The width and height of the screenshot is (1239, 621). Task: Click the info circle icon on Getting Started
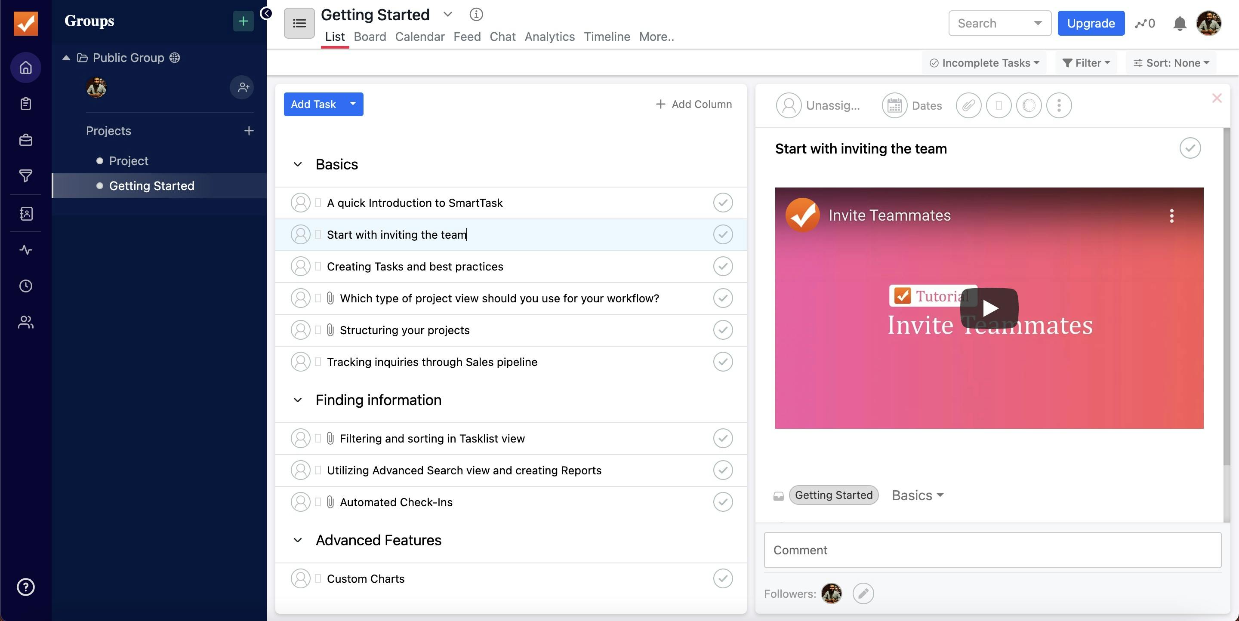tap(475, 15)
